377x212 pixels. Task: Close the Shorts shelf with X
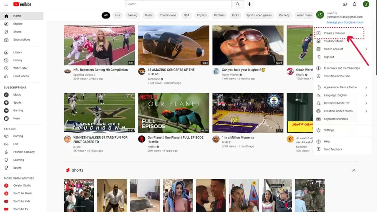(x=354, y=170)
